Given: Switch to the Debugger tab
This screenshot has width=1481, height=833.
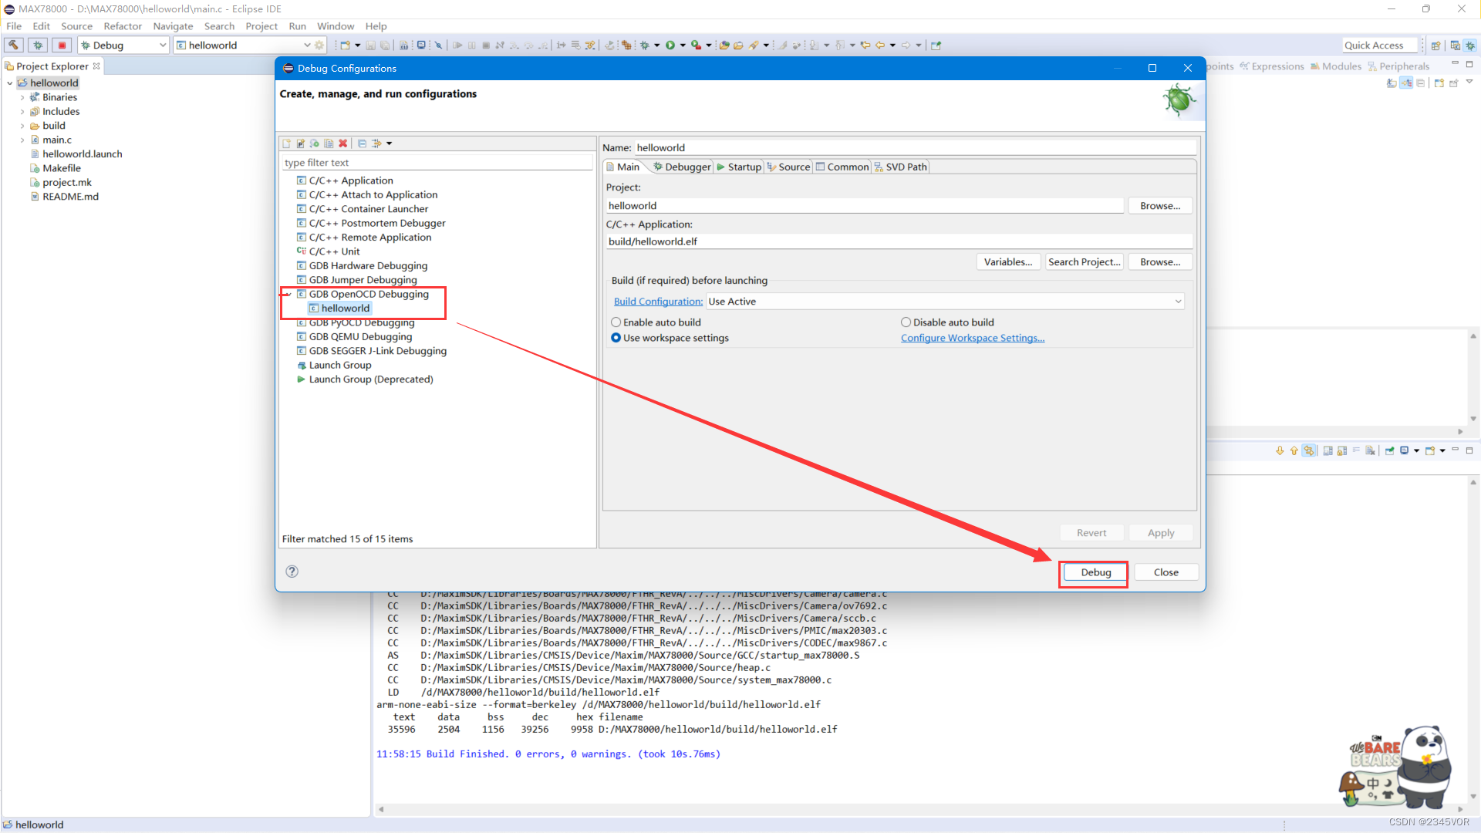Looking at the screenshot, I should 682,167.
